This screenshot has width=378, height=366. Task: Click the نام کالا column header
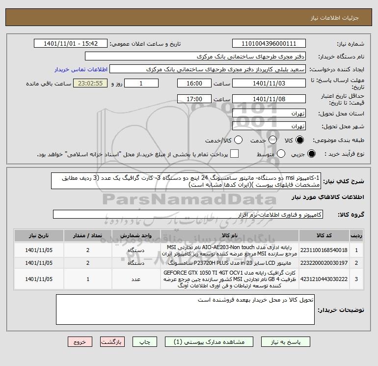pyautogui.click(x=230, y=235)
